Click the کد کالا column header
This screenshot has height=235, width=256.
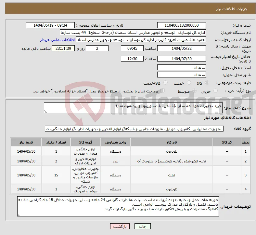click(x=227, y=142)
